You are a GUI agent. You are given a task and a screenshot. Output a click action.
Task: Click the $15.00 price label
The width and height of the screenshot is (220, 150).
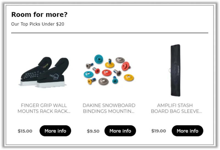(x=25, y=131)
